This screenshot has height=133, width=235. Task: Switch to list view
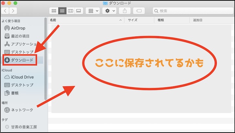[x=62, y=11]
